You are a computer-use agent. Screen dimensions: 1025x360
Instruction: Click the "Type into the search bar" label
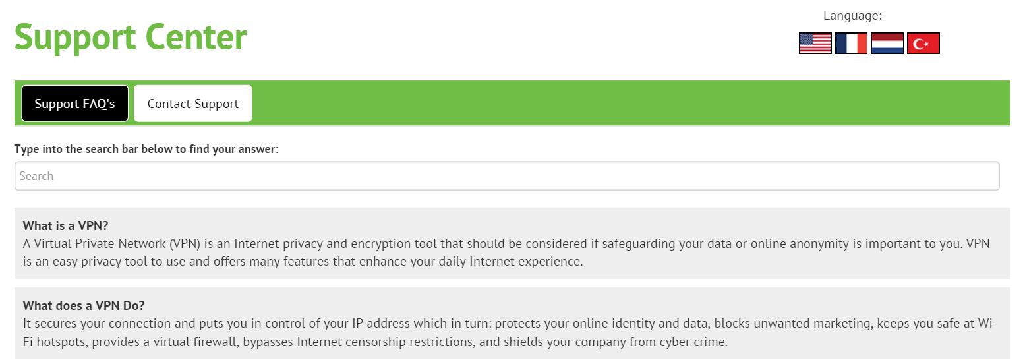click(x=146, y=149)
